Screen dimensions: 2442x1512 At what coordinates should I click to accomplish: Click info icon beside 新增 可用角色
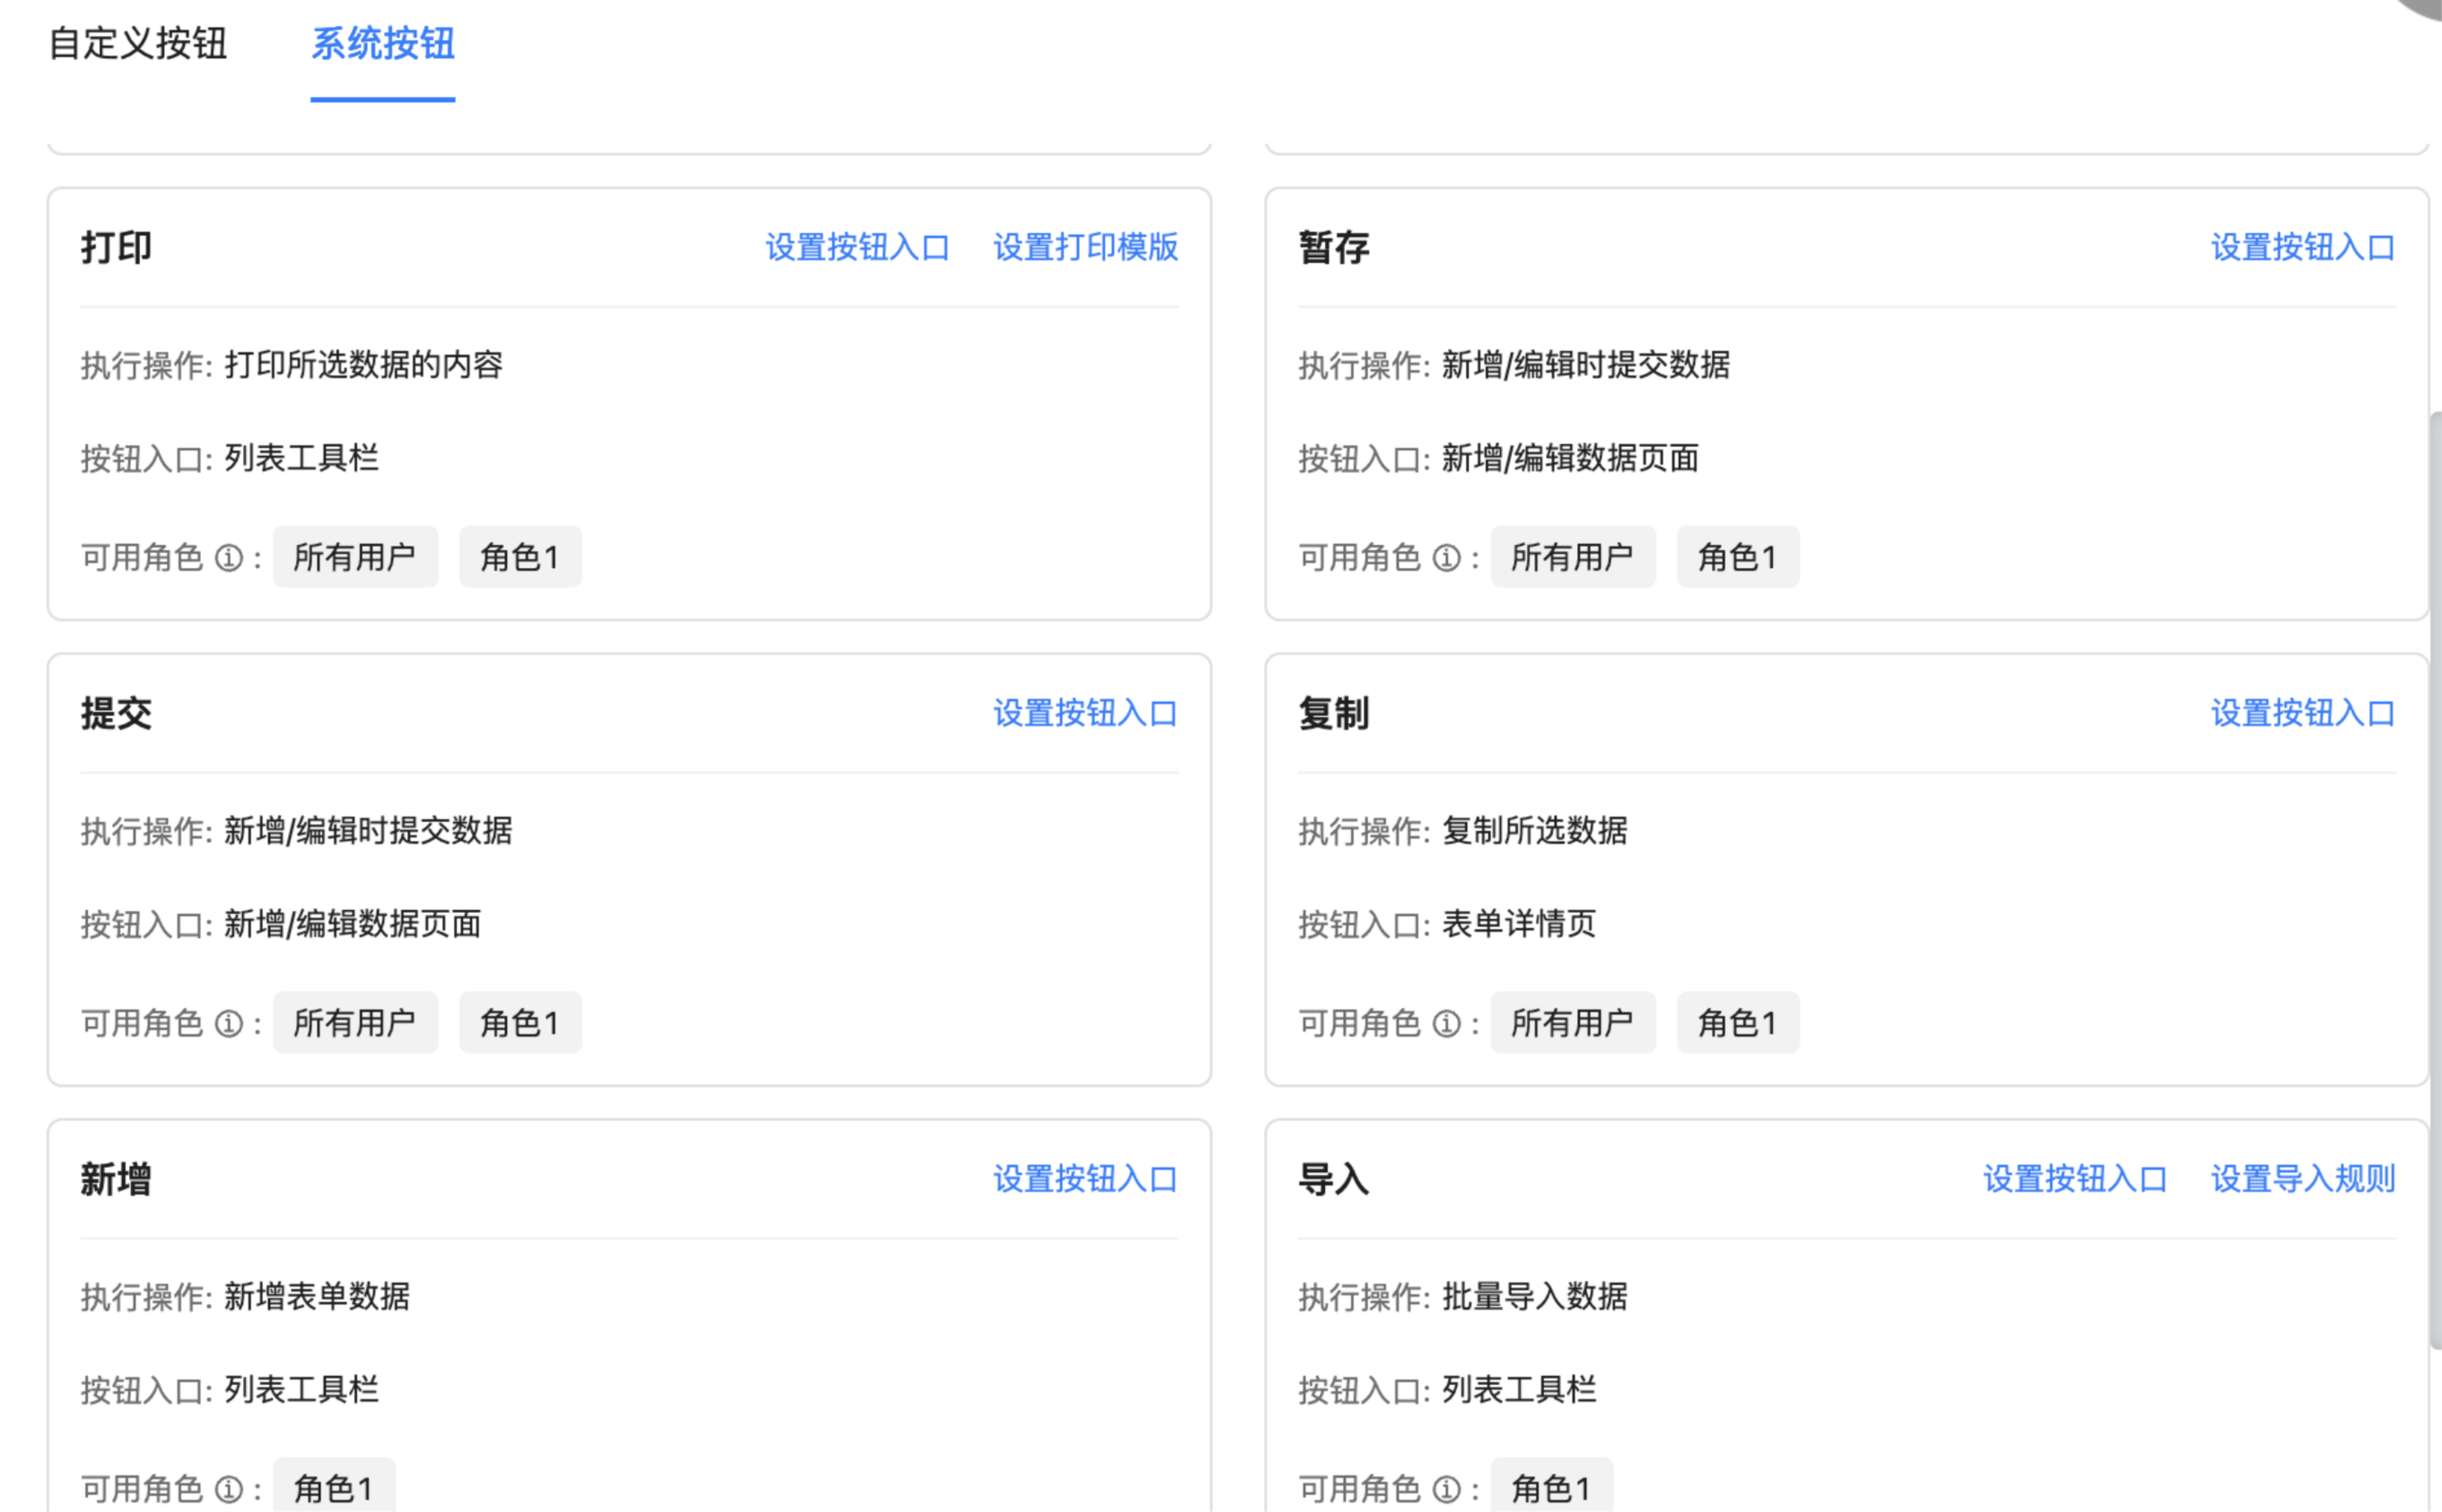229,1489
